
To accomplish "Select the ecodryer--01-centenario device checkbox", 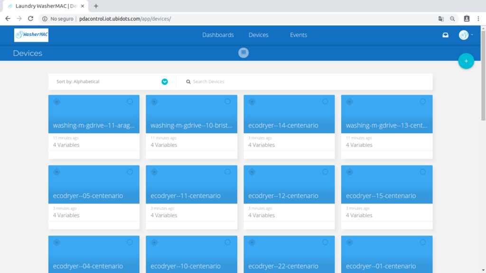I will pos(423,242).
